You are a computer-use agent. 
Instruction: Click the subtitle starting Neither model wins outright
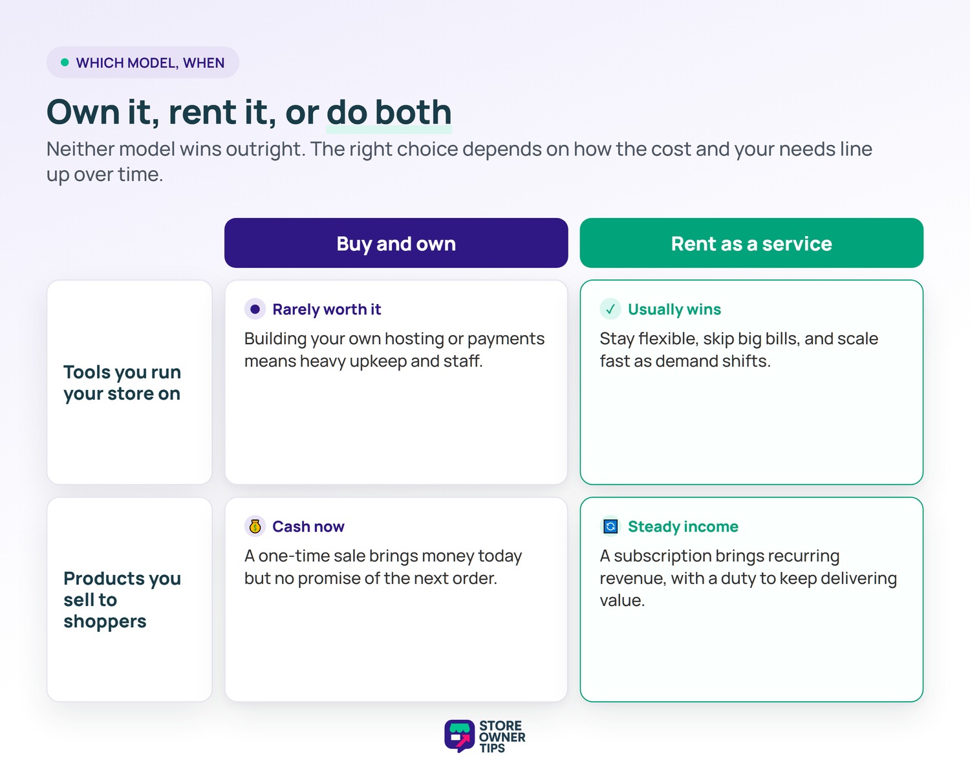pos(459,162)
